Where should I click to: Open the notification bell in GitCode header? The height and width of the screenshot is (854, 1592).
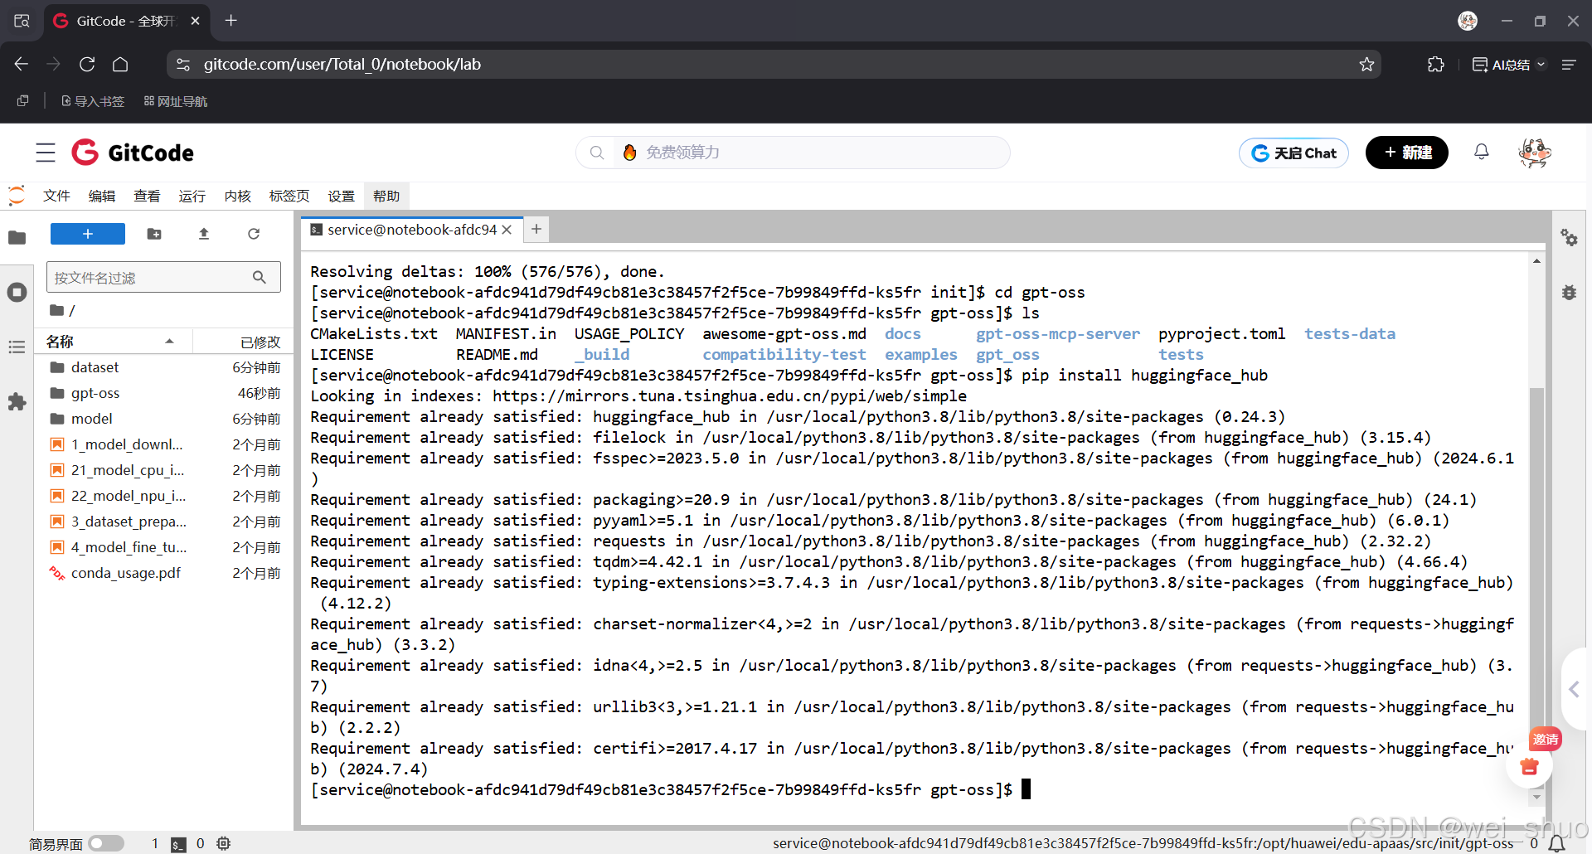(1481, 152)
